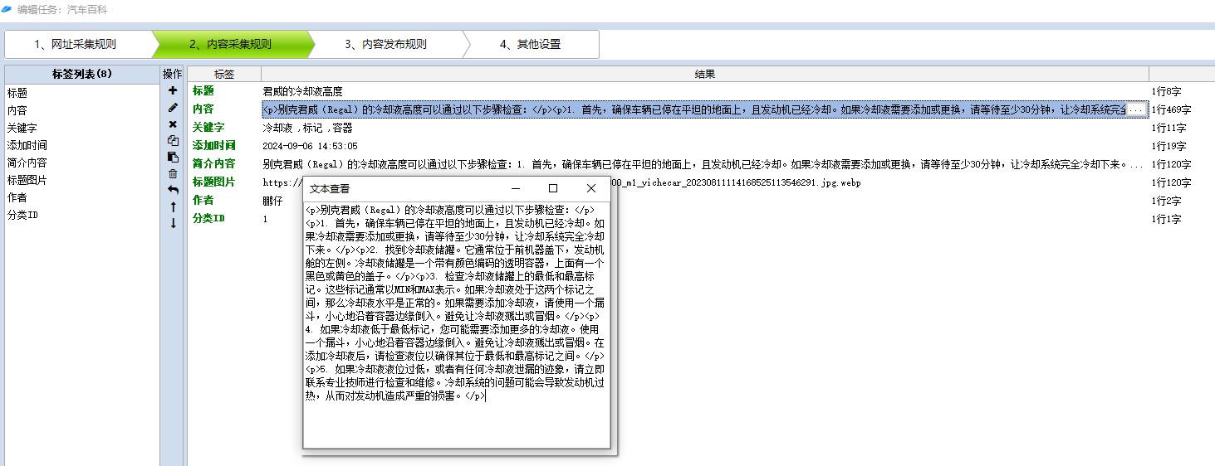1215x466 pixels.
Task: Maximize the 文本查看 window
Action: [553, 188]
